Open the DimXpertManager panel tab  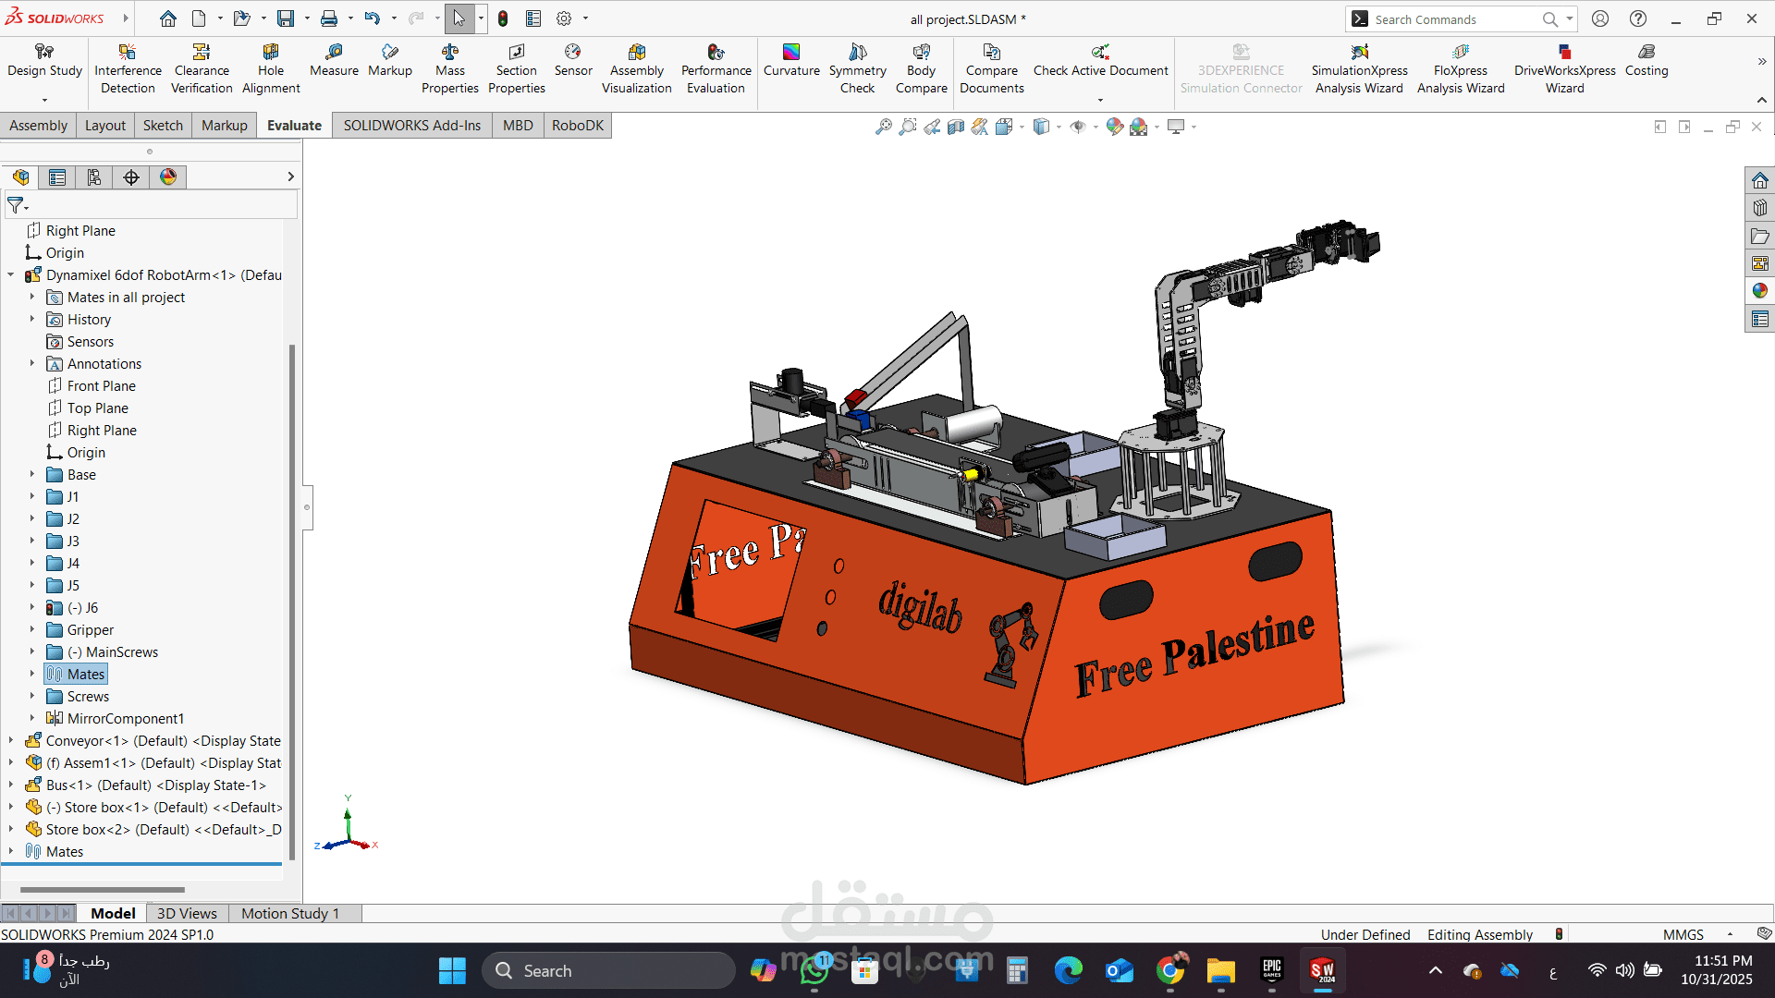[131, 177]
